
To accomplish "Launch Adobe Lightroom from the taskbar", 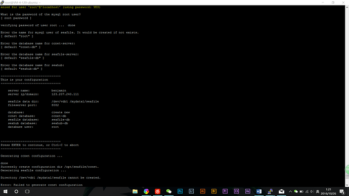I will pos(191,191).
